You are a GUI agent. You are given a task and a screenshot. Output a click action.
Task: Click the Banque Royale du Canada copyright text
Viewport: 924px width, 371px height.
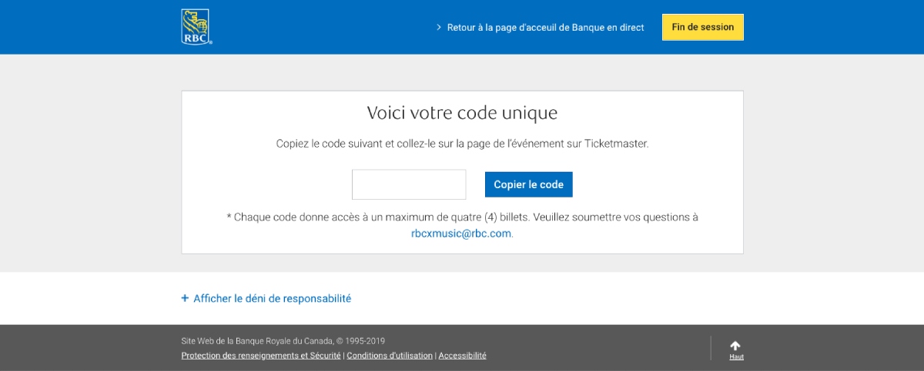coord(283,341)
